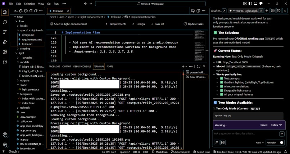Open notifications bell in status bar

pyautogui.click(x=286, y=152)
